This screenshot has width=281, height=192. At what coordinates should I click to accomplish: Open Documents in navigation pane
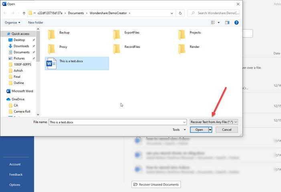[x=22, y=52]
